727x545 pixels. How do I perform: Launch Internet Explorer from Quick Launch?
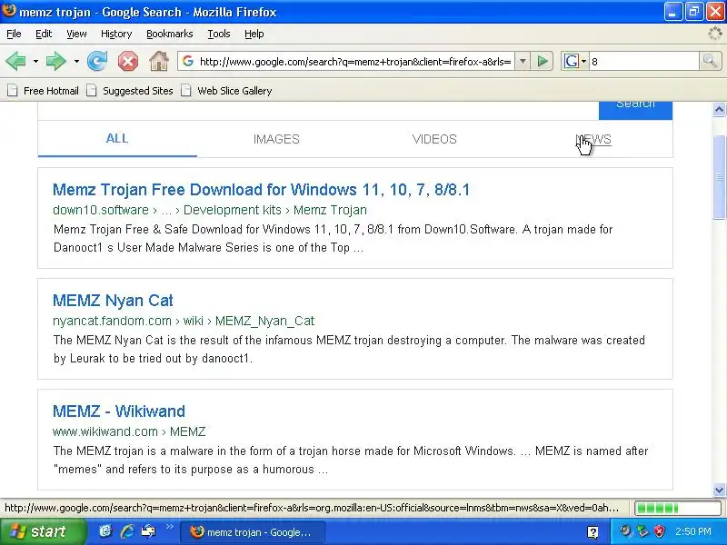(127, 531)
